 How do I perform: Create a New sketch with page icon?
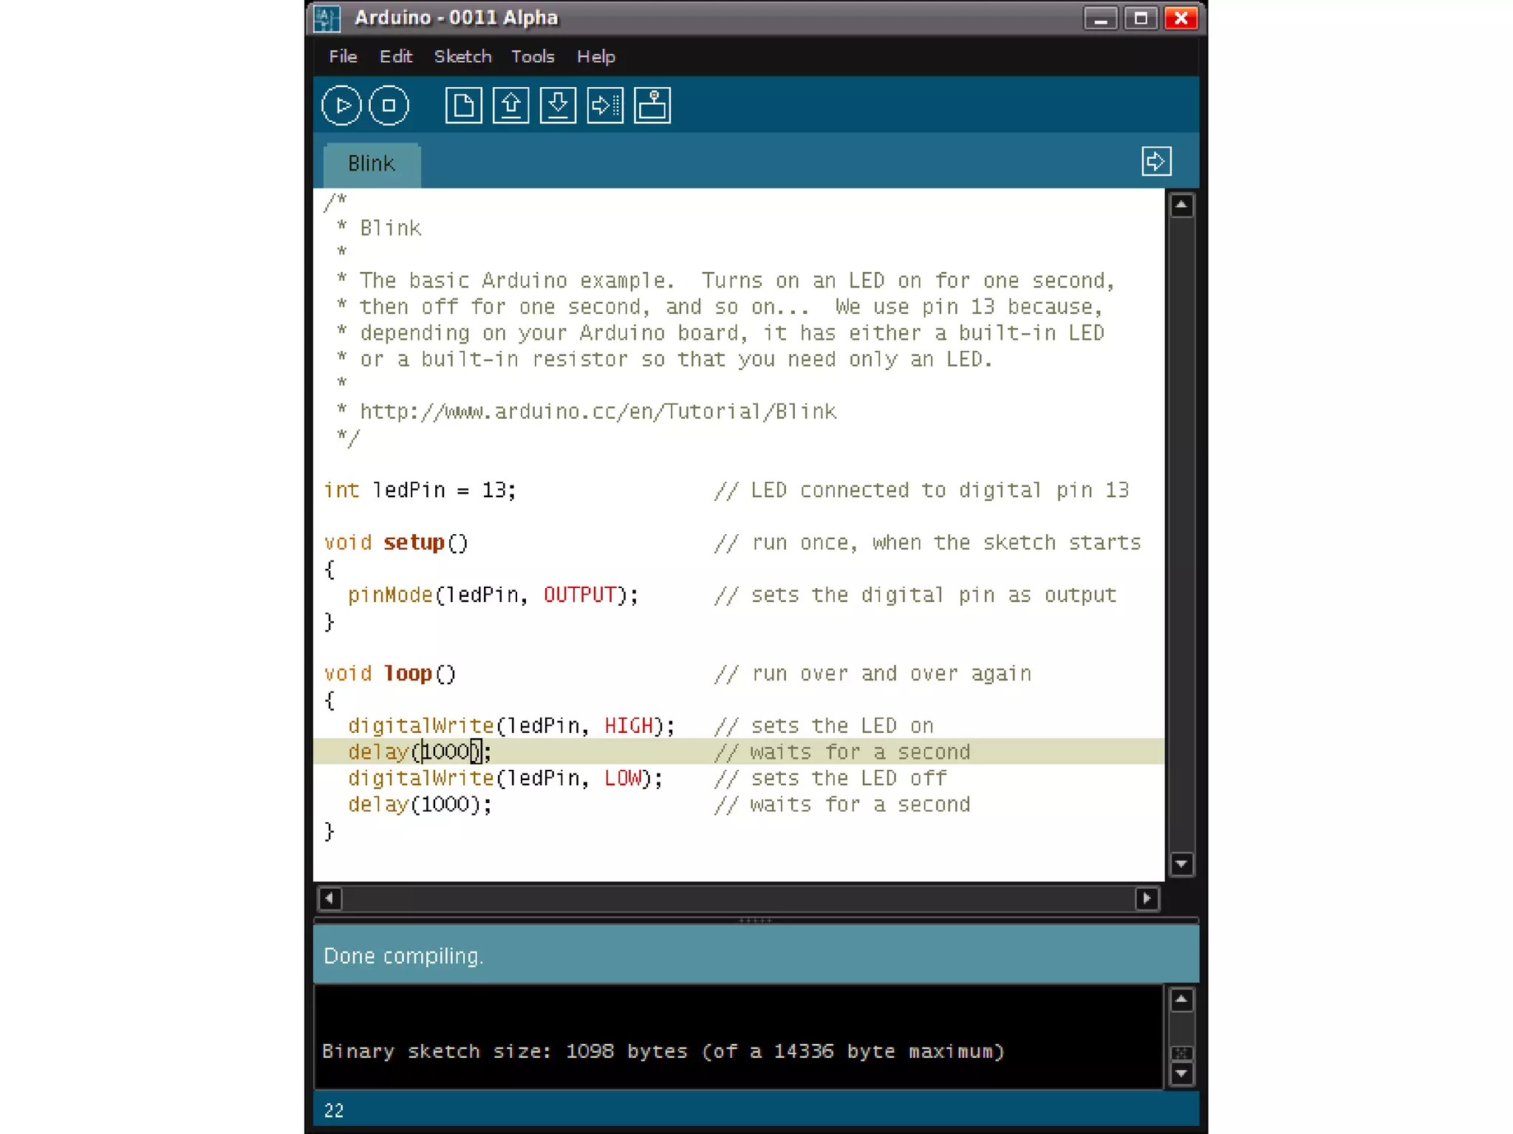pos(463,106)
